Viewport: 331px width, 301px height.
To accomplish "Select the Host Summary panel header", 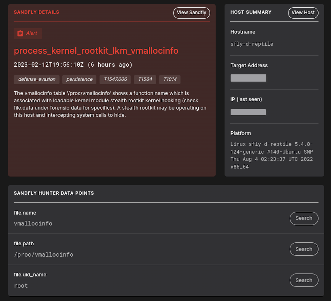I will (251, 12).
